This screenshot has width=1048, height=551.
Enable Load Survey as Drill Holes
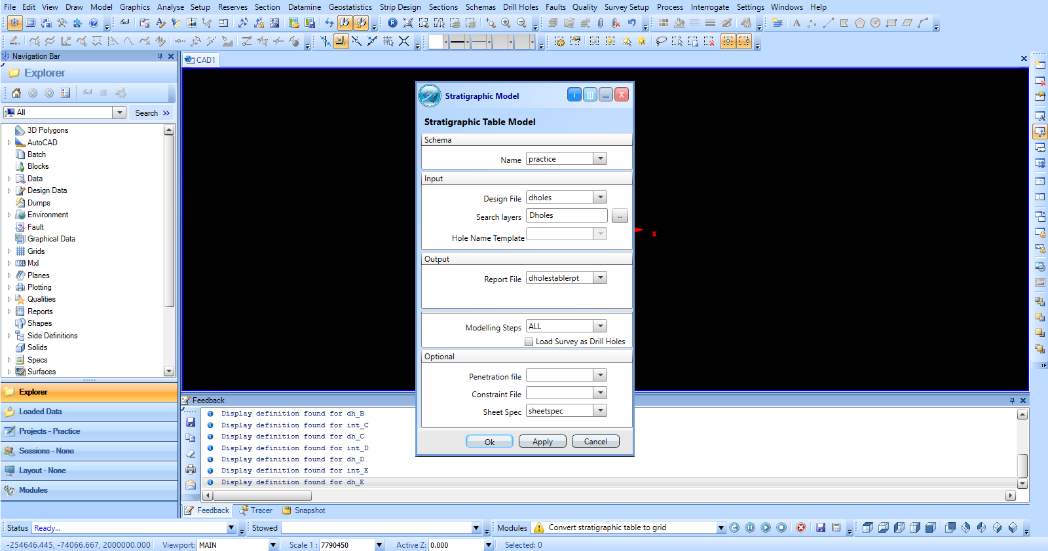(x=529, y=342)
